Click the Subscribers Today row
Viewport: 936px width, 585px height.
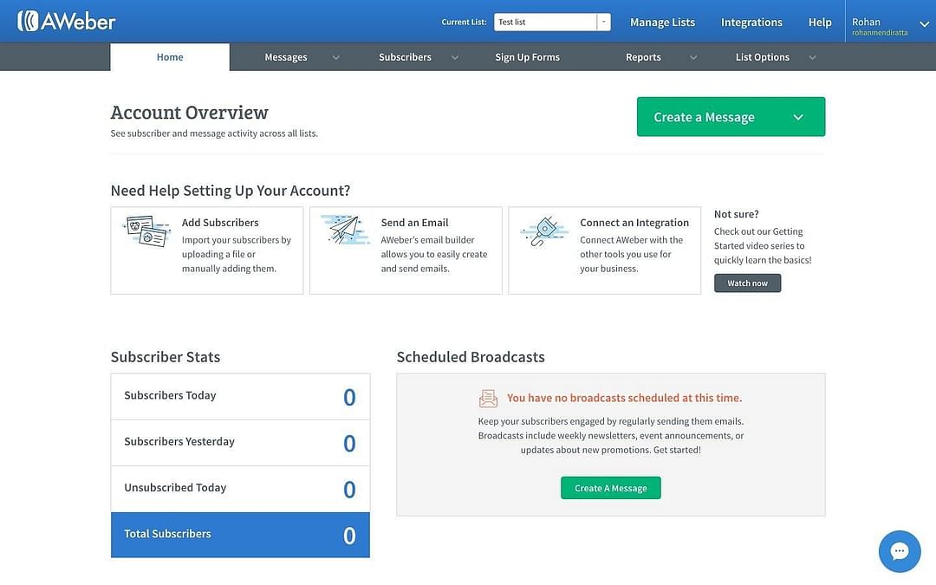(x=240, y=397)
